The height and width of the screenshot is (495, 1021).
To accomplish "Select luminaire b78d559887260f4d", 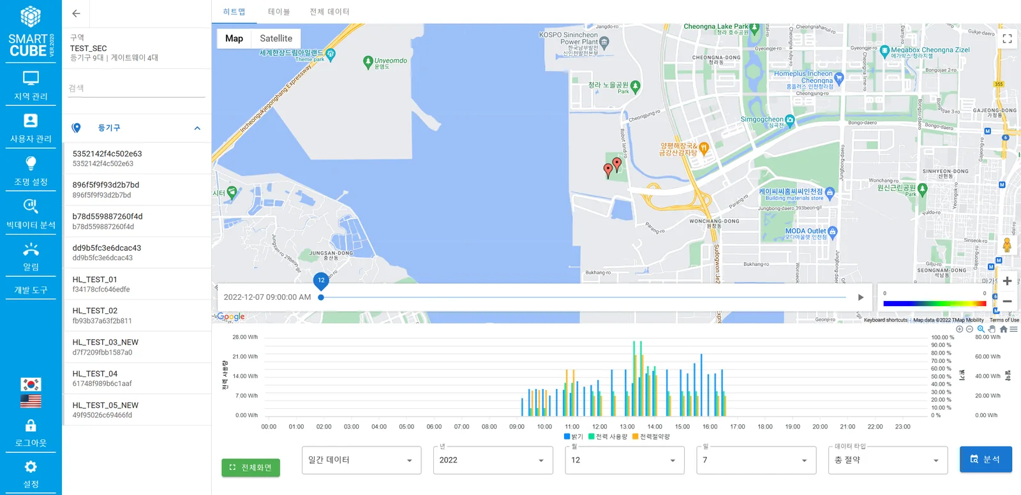I will pyautogui.click(x=137, y=221).
